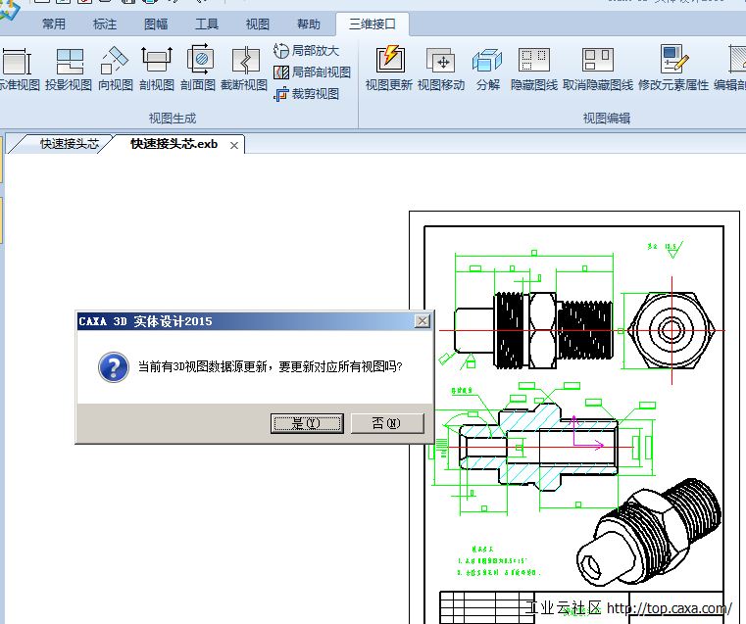Image resolution: width=746 pixels, height=624 pixels.
Task: Switch to the 视图 view tab
Action: pos(258,24)
